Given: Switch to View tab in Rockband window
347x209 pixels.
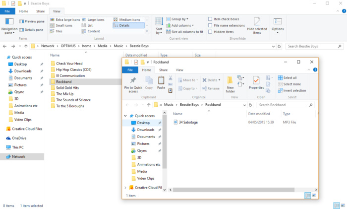Looking at the screenshot, I should [179, 70].
